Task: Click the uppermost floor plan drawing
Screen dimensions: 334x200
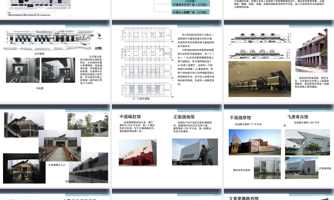Action: point(147,35)
